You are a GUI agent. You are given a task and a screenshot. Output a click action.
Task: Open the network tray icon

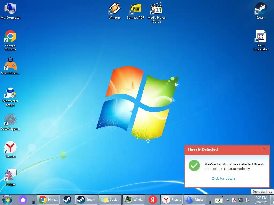tap(241, 200)
